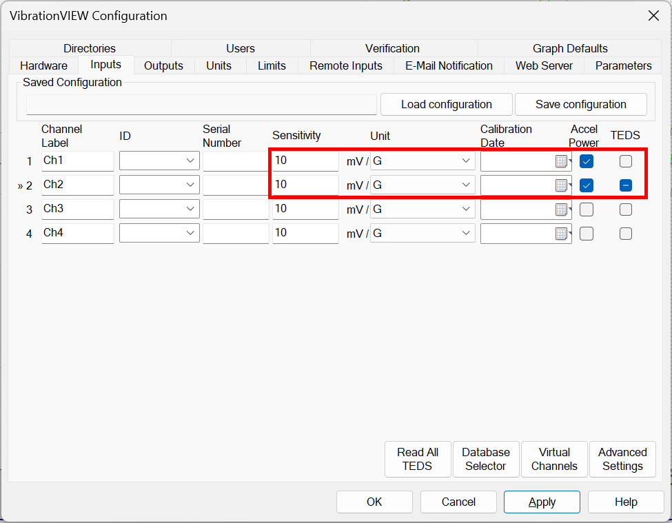Open the E-Mail Notification tab
Screen dimensions: 672x523
(449, 66)
